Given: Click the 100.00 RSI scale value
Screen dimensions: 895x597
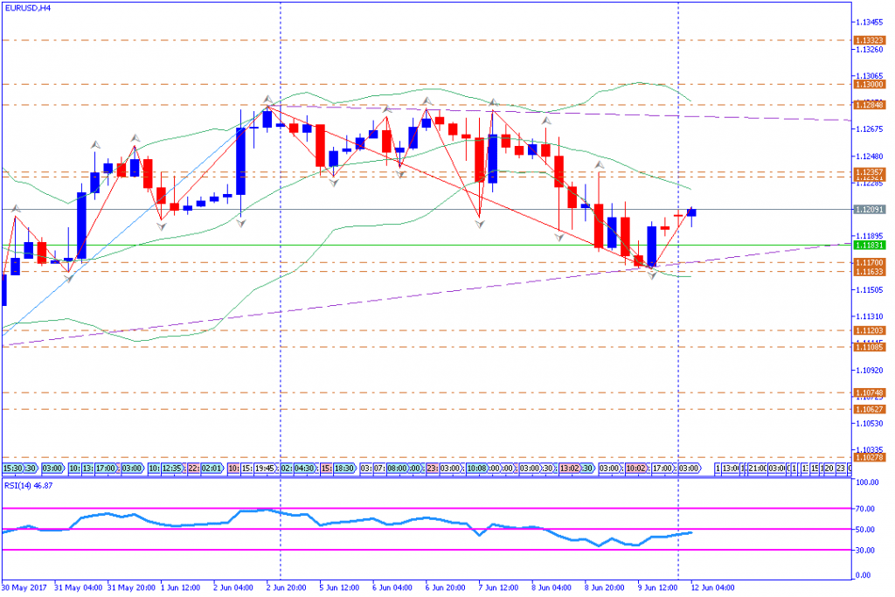Looking at the screenshot, I should (x=868, y=482).
